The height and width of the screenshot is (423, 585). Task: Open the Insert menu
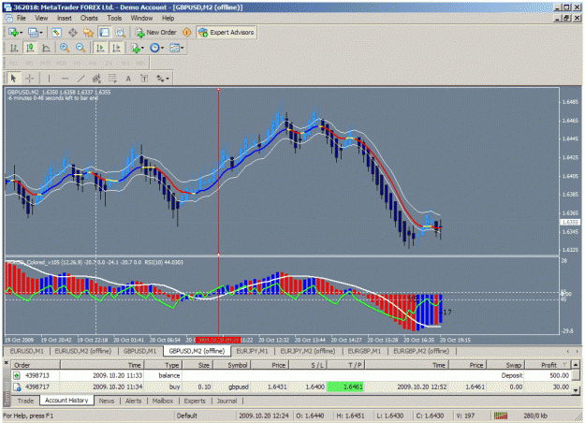(x=65, y=18)
